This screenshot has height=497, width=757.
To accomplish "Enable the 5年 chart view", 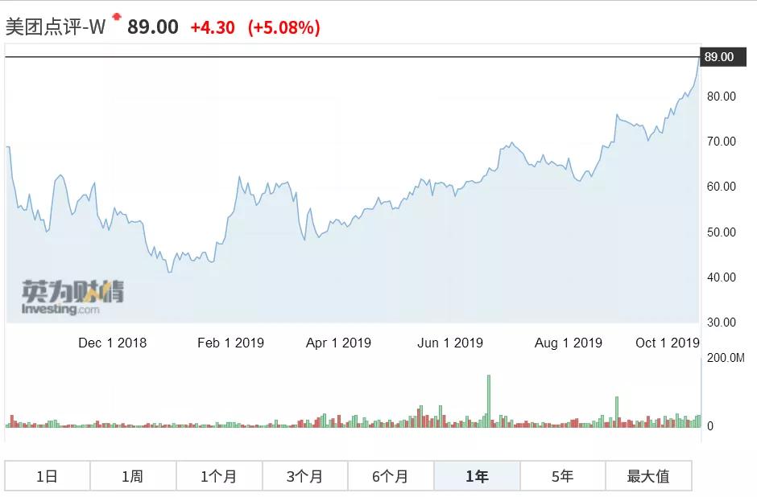I will [x=561, y=476].
